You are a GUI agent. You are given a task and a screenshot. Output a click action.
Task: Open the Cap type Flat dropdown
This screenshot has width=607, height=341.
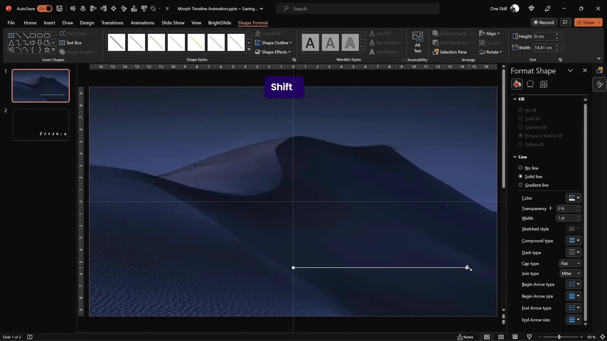tap(570, 263)
